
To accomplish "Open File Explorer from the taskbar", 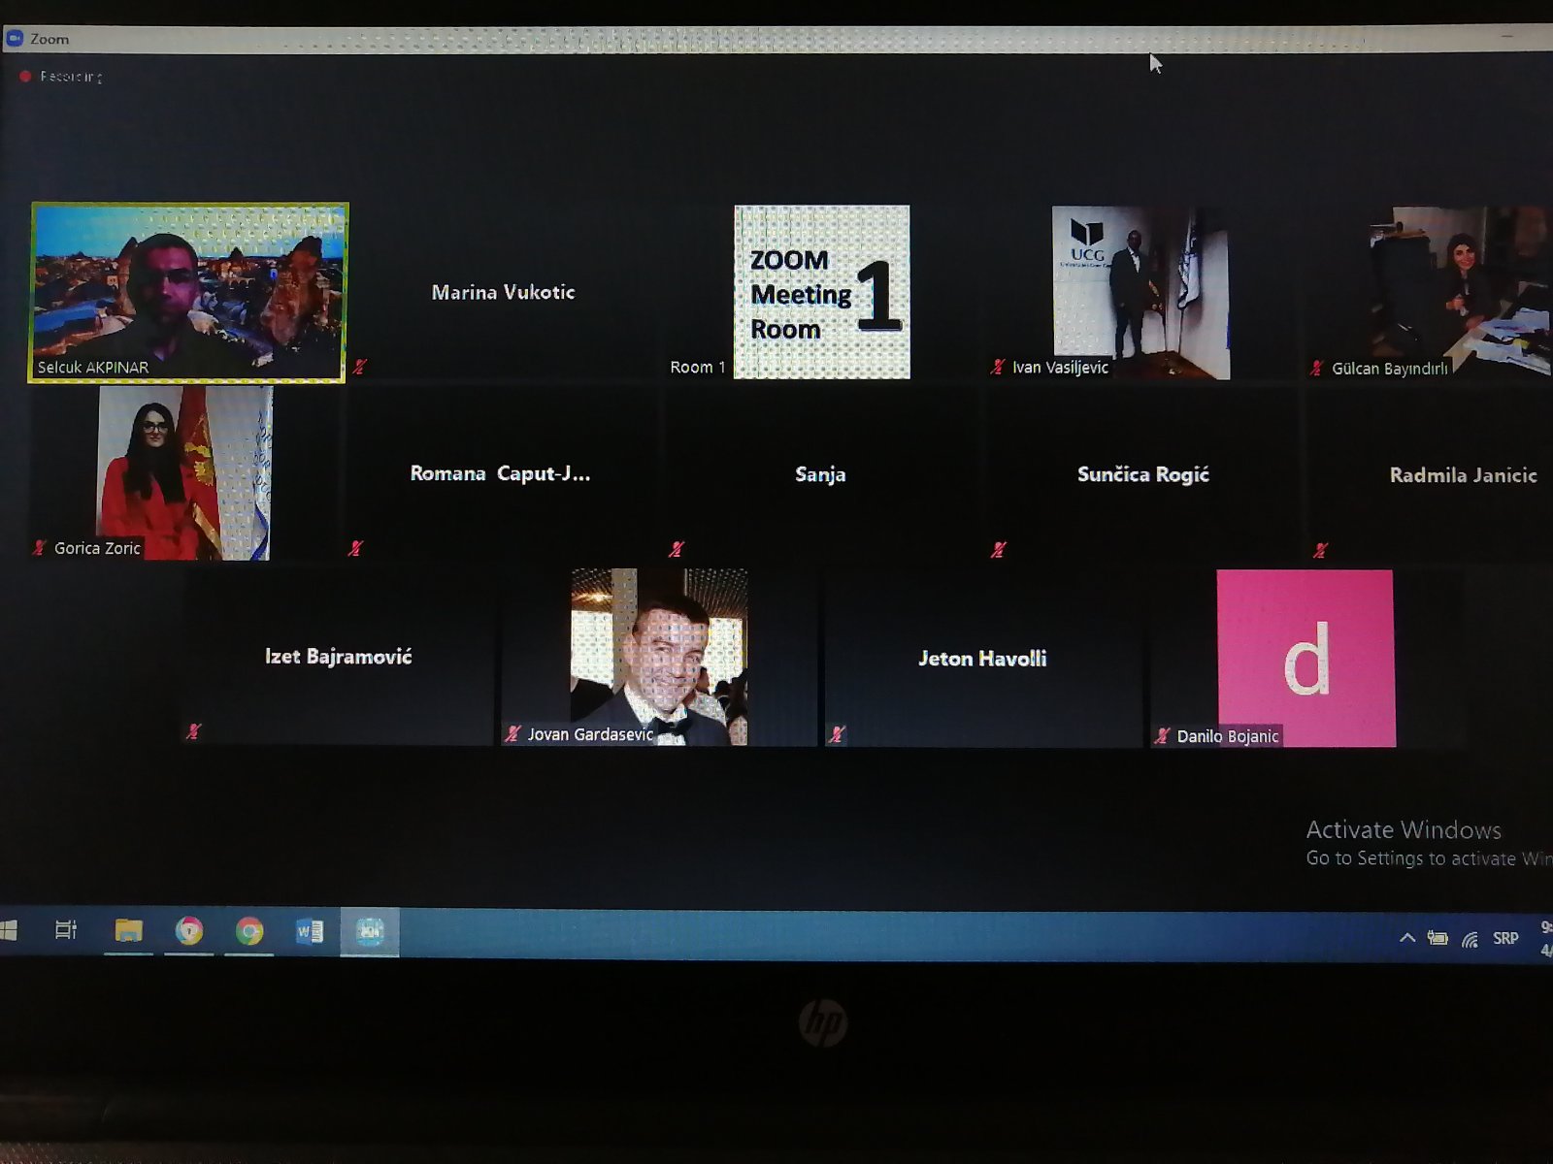I will [x=128, y=930].
